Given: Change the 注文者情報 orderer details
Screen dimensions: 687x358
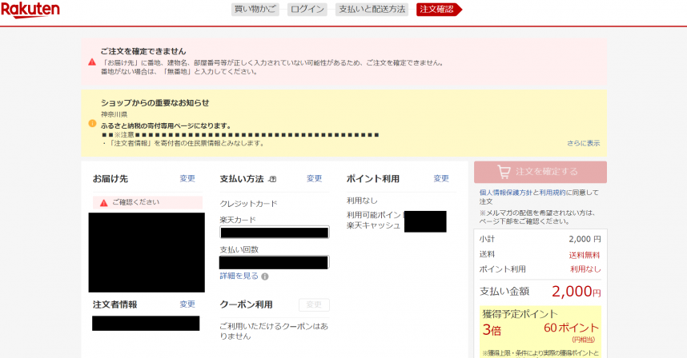Looking at the screenshot, I should click(x=187, y=304).
